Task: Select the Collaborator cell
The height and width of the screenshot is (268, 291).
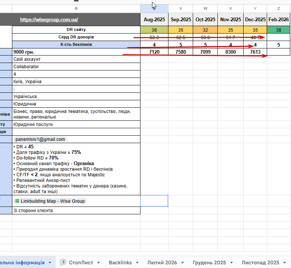Action: [x=76, y=66]
